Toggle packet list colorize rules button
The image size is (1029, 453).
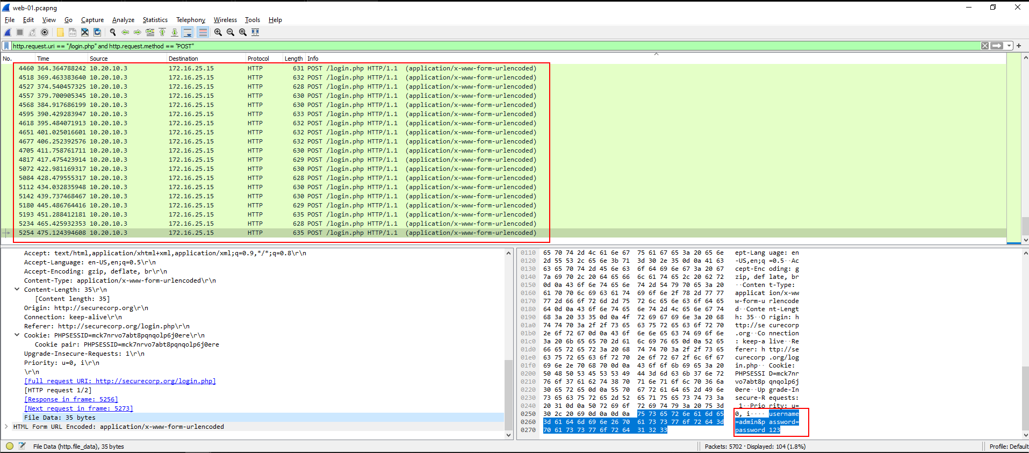(203, 32)
